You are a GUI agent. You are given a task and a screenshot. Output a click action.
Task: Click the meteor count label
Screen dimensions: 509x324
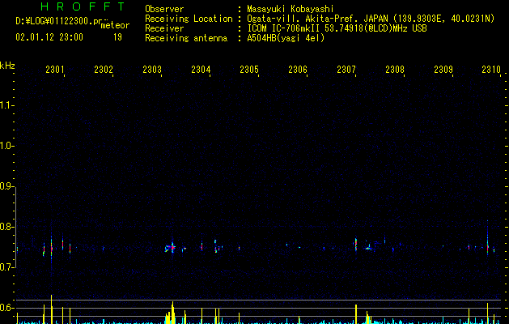[115, 25]
